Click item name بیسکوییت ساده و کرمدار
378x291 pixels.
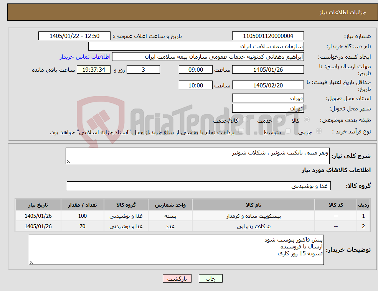coord(253,216)
